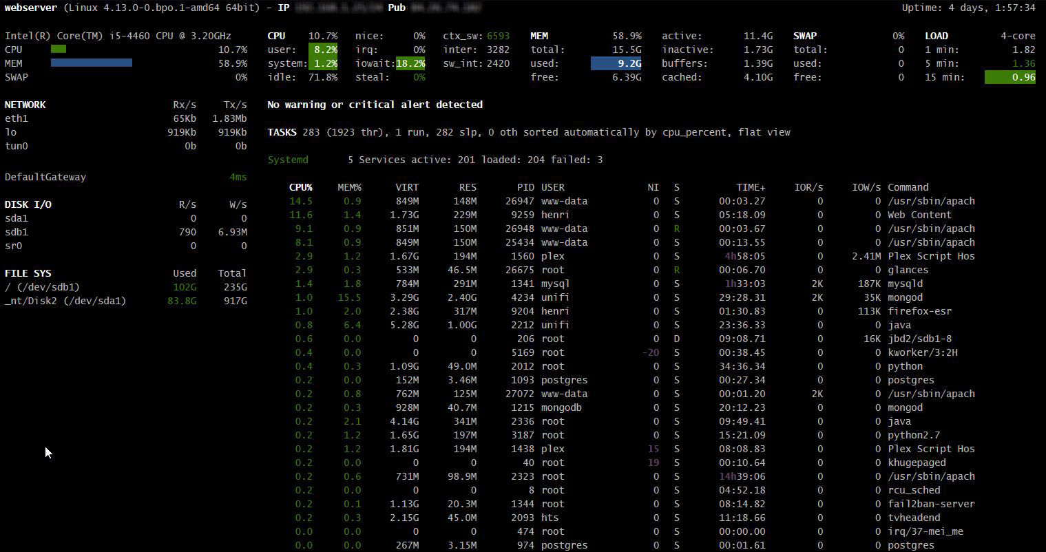Click the MEM% column header
The width and height of the screenshot is (1046, 552).
(349, 187)
